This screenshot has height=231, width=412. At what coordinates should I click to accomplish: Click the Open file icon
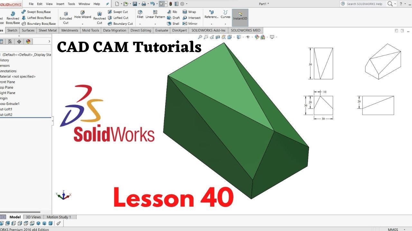[126, 4]
